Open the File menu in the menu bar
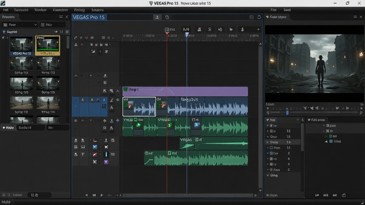The height and width of the screenshot is (205, 365). point(273,10)
